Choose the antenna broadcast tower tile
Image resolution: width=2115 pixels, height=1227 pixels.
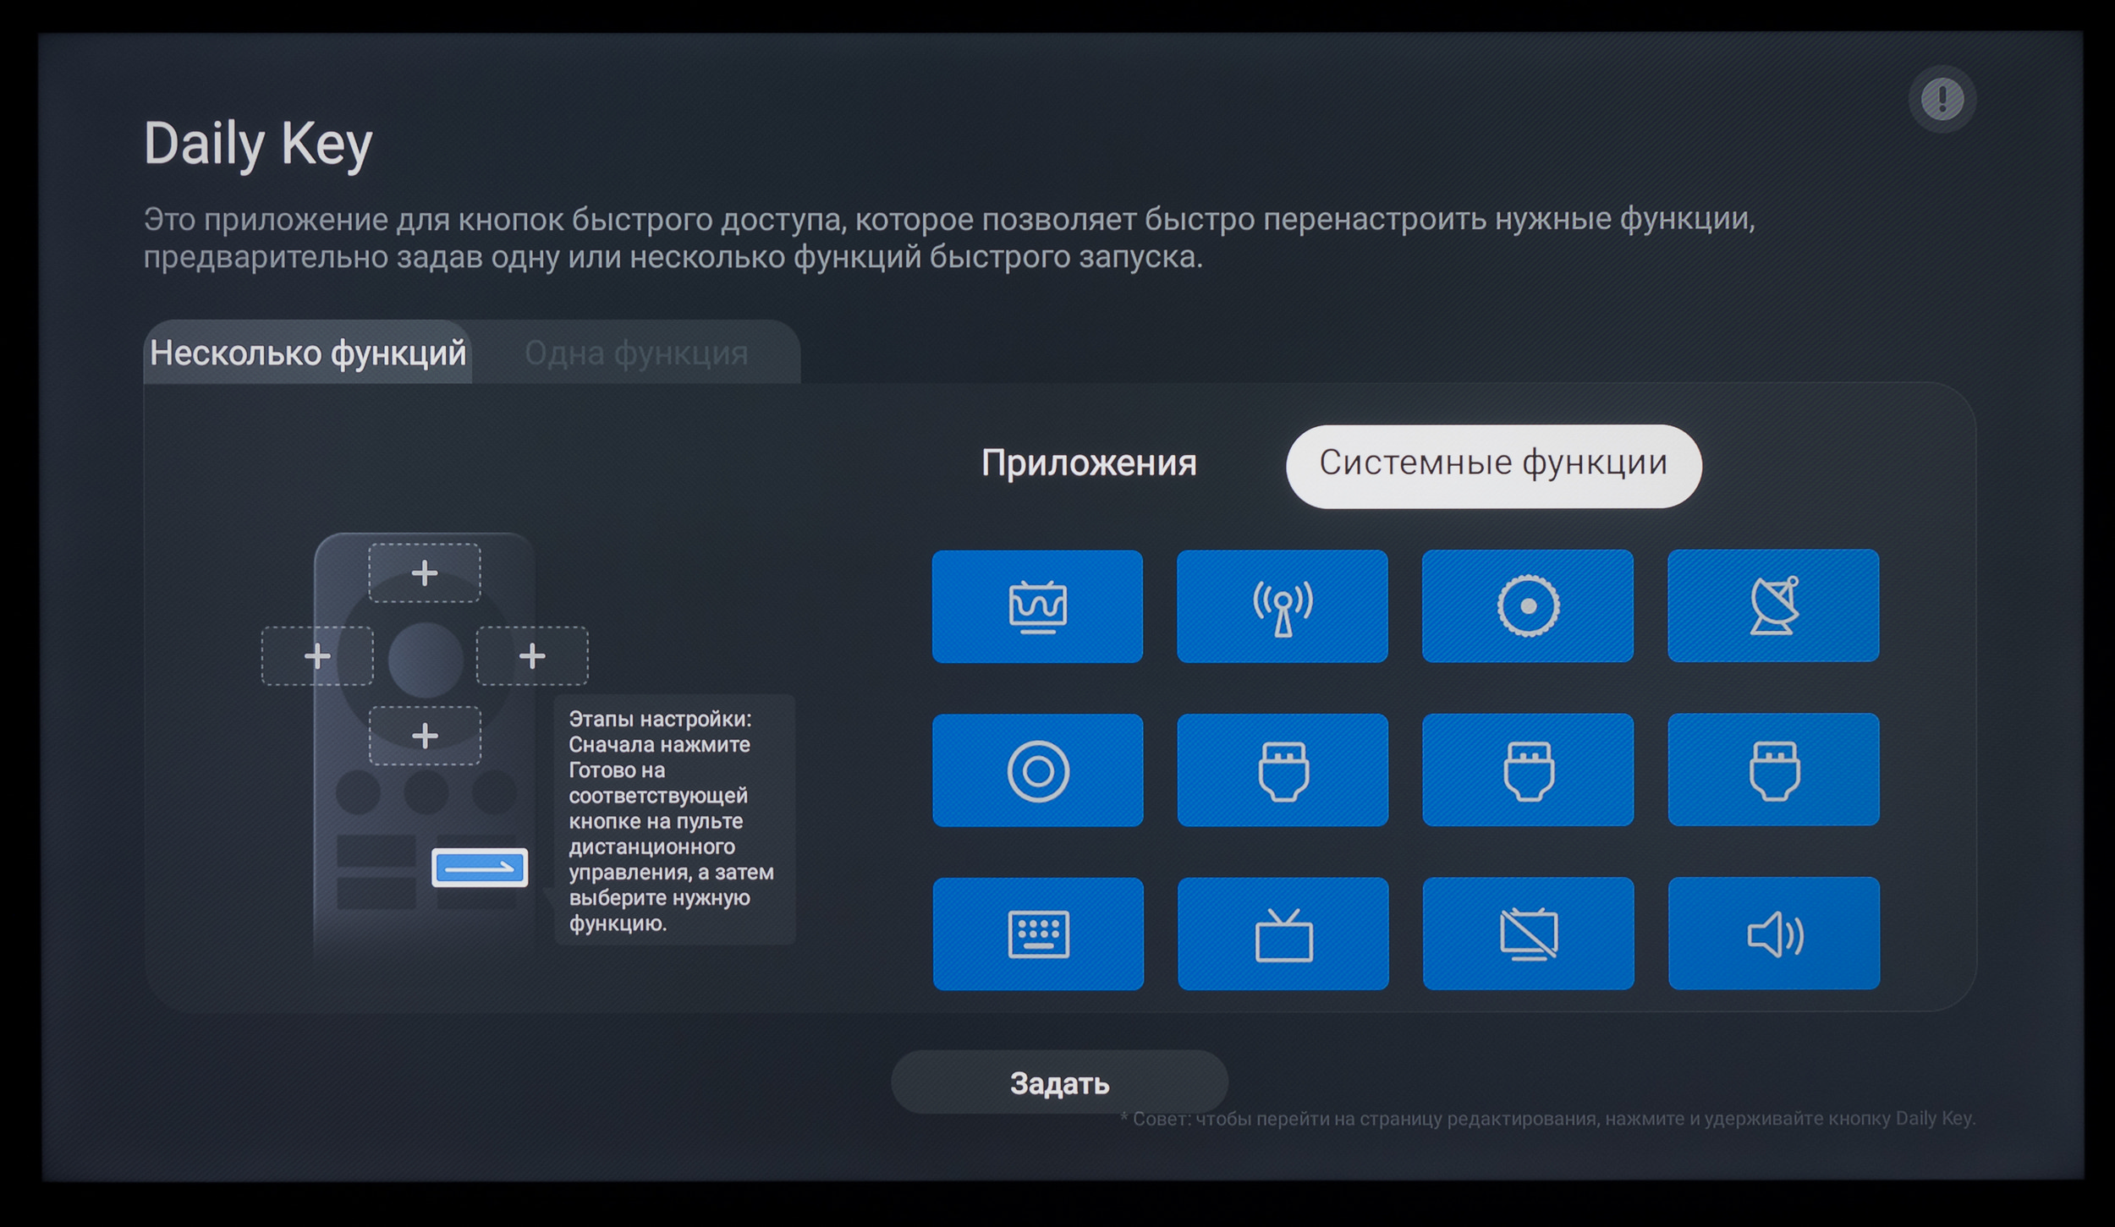pos(1282,606)
